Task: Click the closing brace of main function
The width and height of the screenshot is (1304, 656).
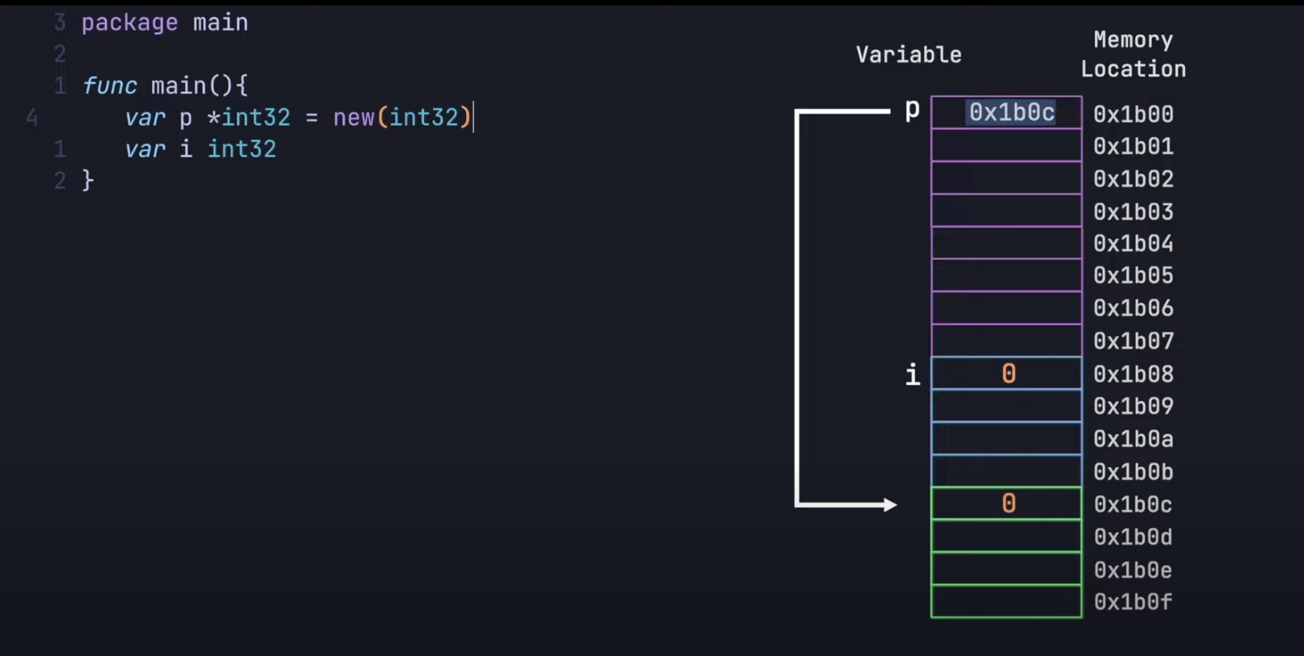Action: click(x=88, y=181)
